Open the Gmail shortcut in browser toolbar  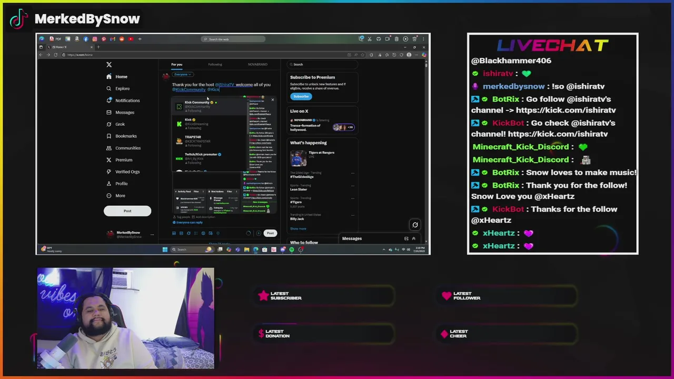[113, 39]
